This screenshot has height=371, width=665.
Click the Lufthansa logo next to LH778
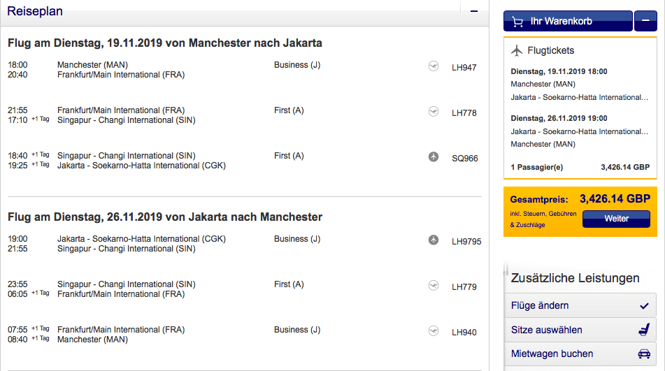coord(434,112)
